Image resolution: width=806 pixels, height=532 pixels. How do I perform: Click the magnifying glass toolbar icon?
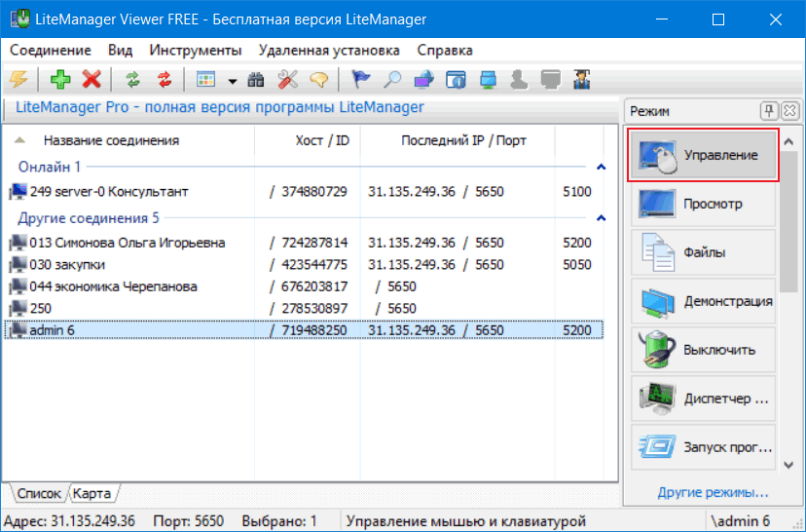point(392,80)
